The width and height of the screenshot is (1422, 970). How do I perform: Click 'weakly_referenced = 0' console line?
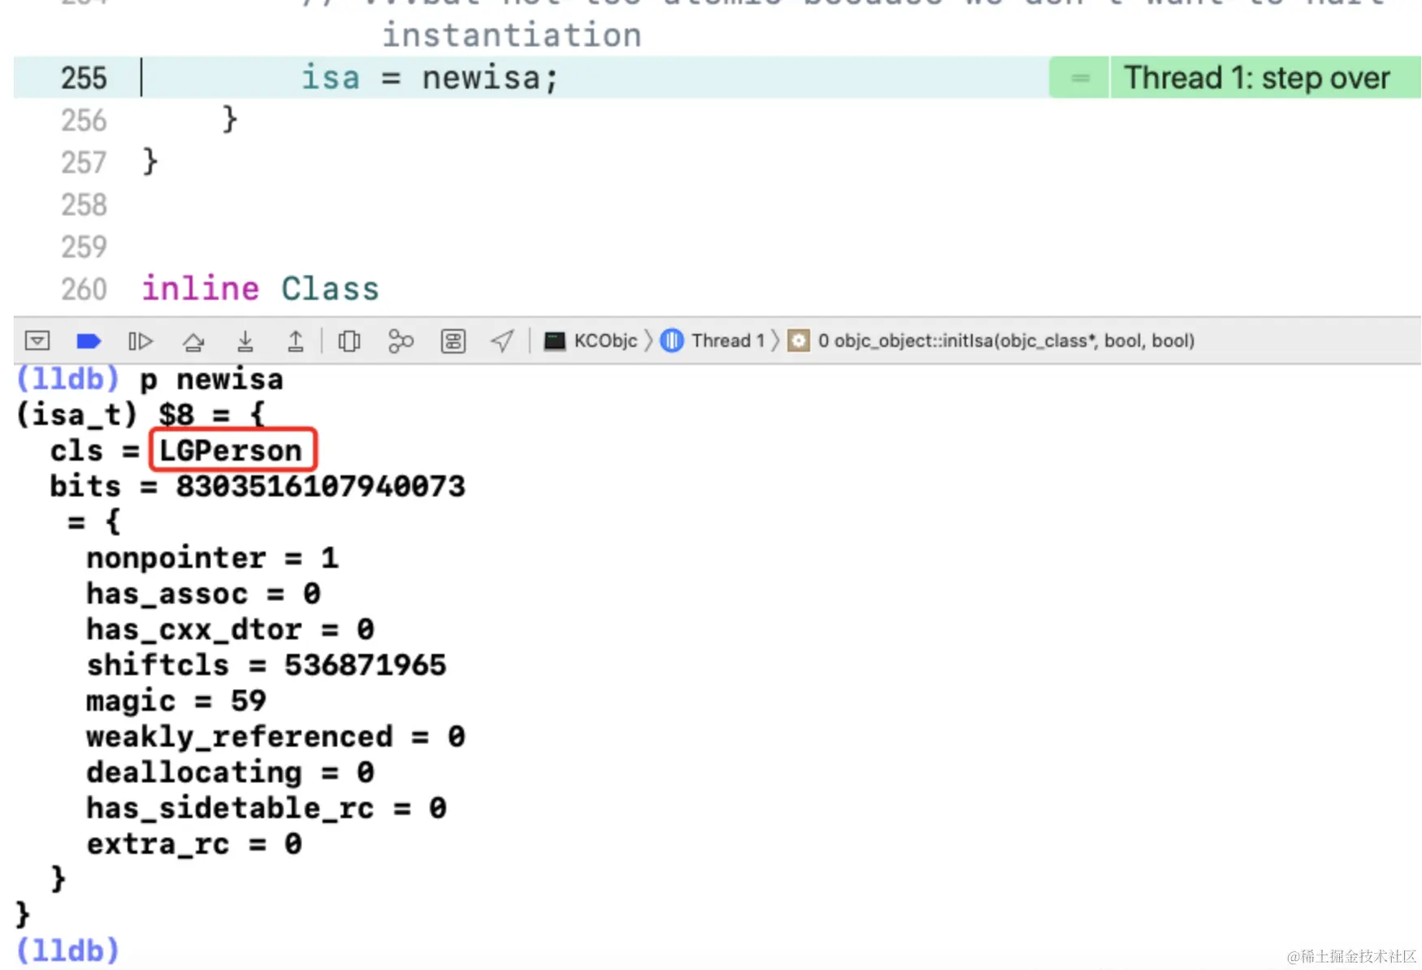tap(276, 736)
